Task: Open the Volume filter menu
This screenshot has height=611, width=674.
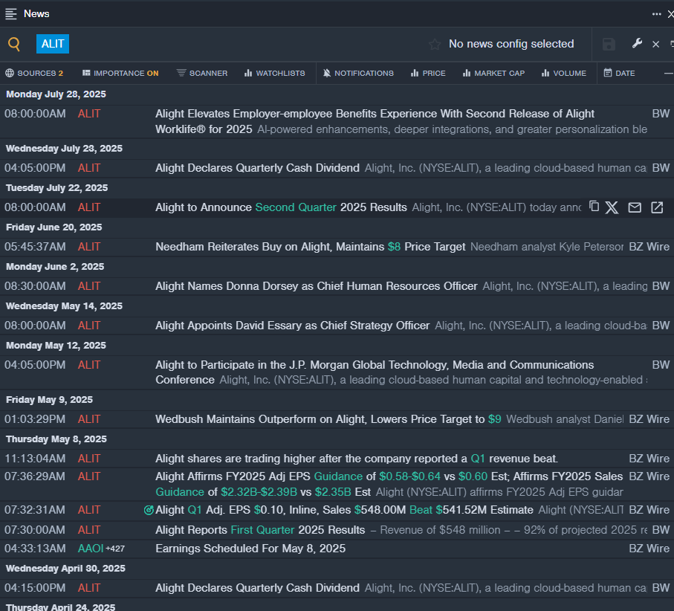Action: coord(563,73)
